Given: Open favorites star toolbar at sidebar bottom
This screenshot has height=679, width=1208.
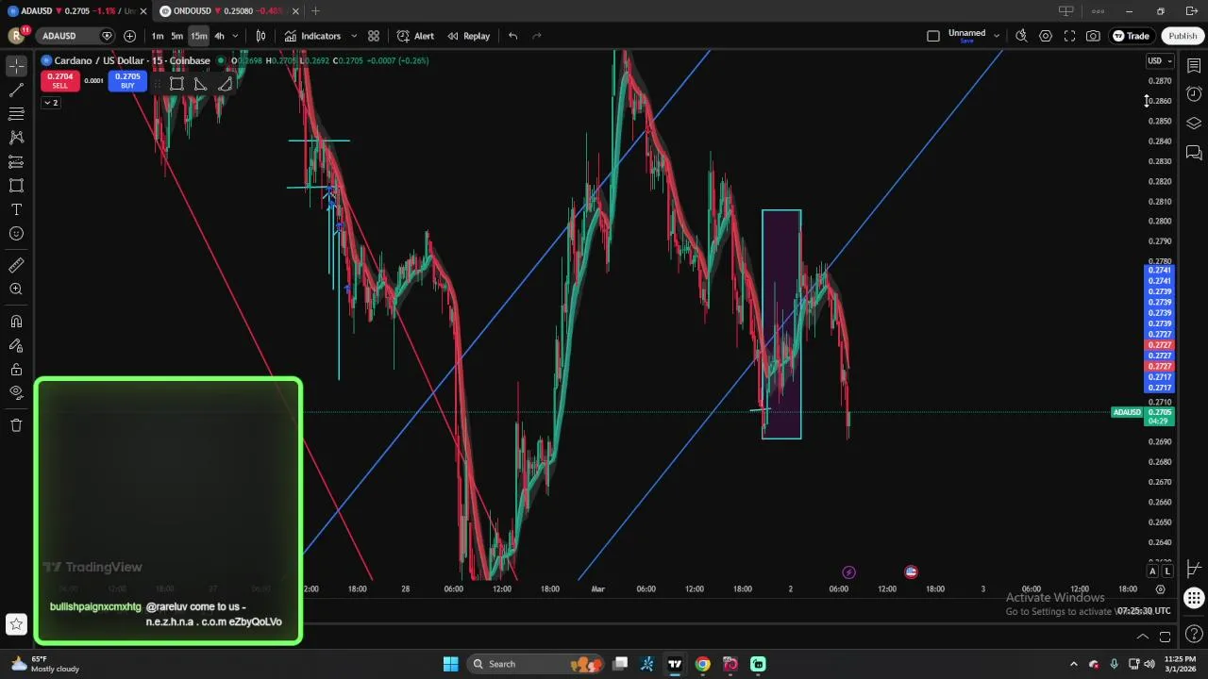Looking at the screenshot, I should tap(16, 623).
